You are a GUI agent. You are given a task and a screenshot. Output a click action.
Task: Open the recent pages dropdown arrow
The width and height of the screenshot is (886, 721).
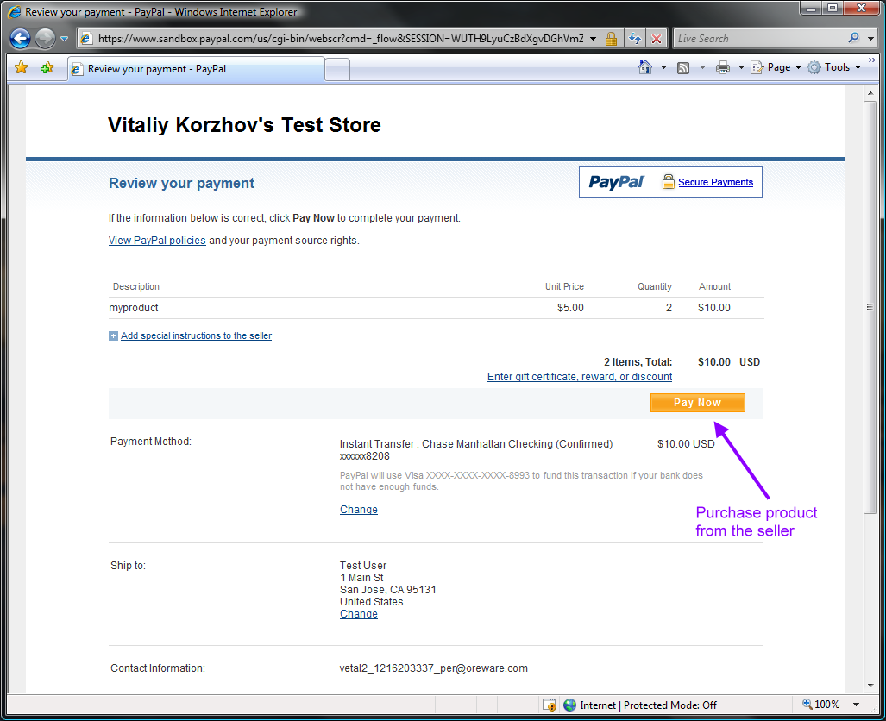tap(65, 39)
